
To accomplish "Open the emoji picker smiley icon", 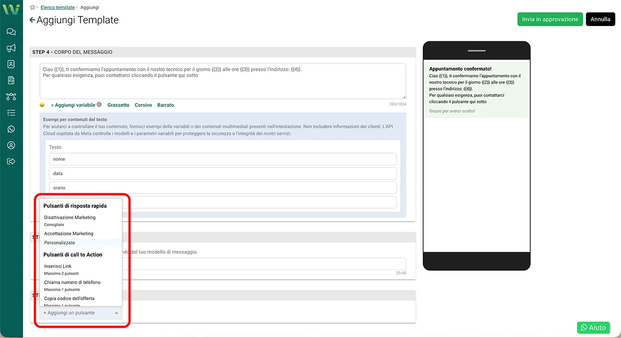I will pyautogui.click(x=42, y=105).
